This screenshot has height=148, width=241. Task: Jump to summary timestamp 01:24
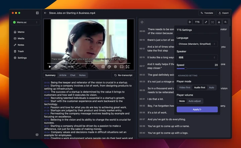click(47, 107)
